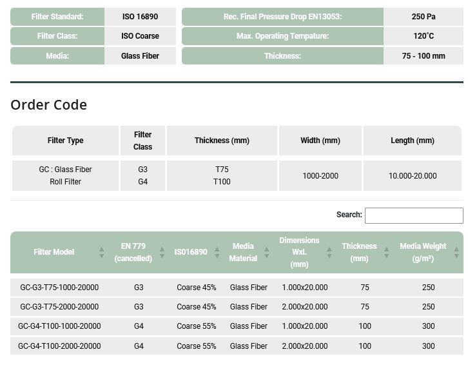Sort by Thickness column arrows
This screenshot has width=468, height=392.
coord(386,252)
